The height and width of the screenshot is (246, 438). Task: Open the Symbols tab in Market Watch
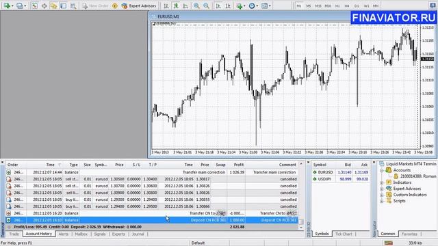pos(322,234)
